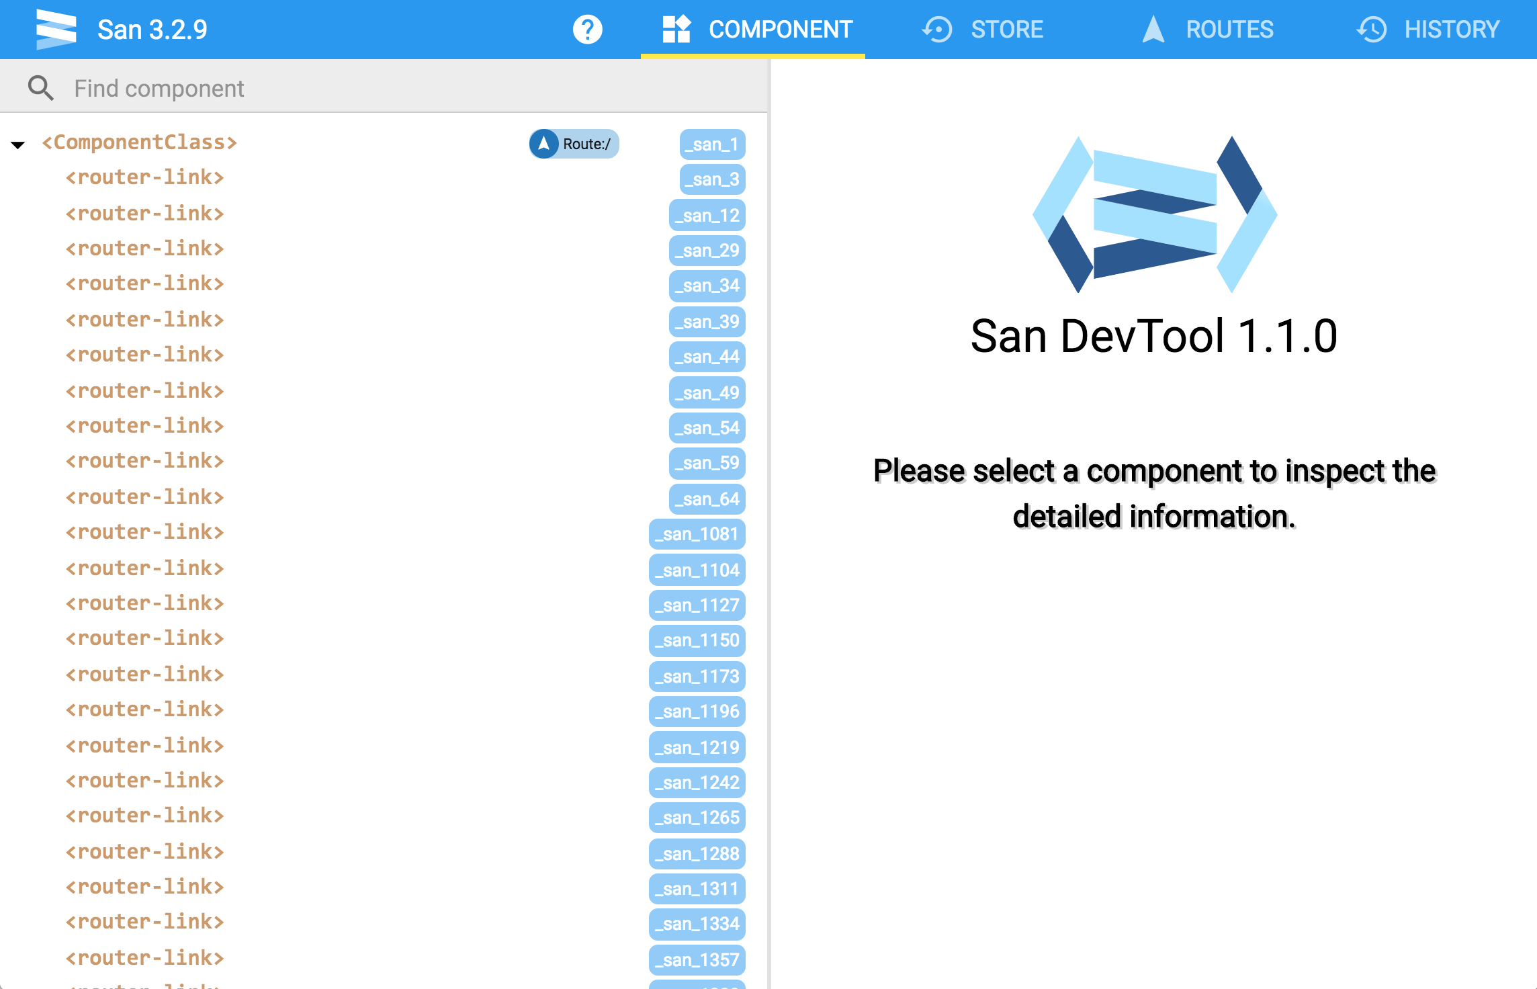
Task: Click the _san_1173 id badge
Action: click(697, 677)
